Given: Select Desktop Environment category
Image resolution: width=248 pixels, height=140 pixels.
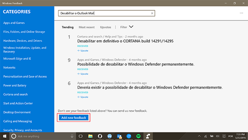Looking at the screenshot, I should [17, 112].
